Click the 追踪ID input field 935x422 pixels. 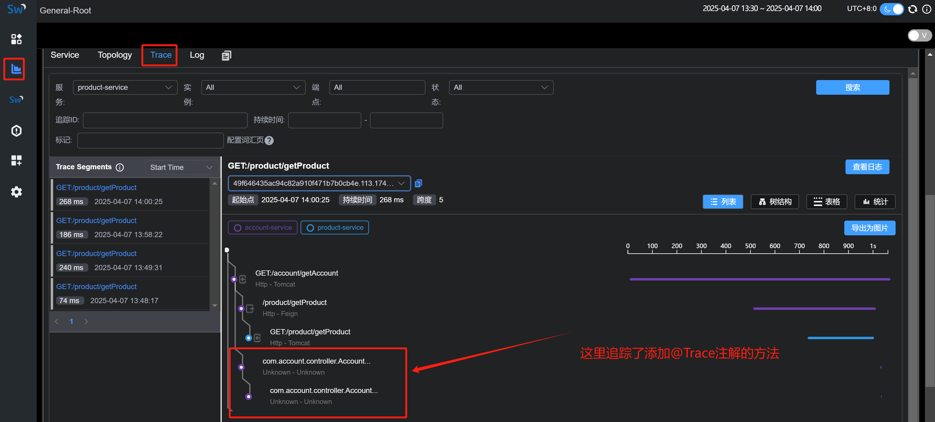coord(165,120)
